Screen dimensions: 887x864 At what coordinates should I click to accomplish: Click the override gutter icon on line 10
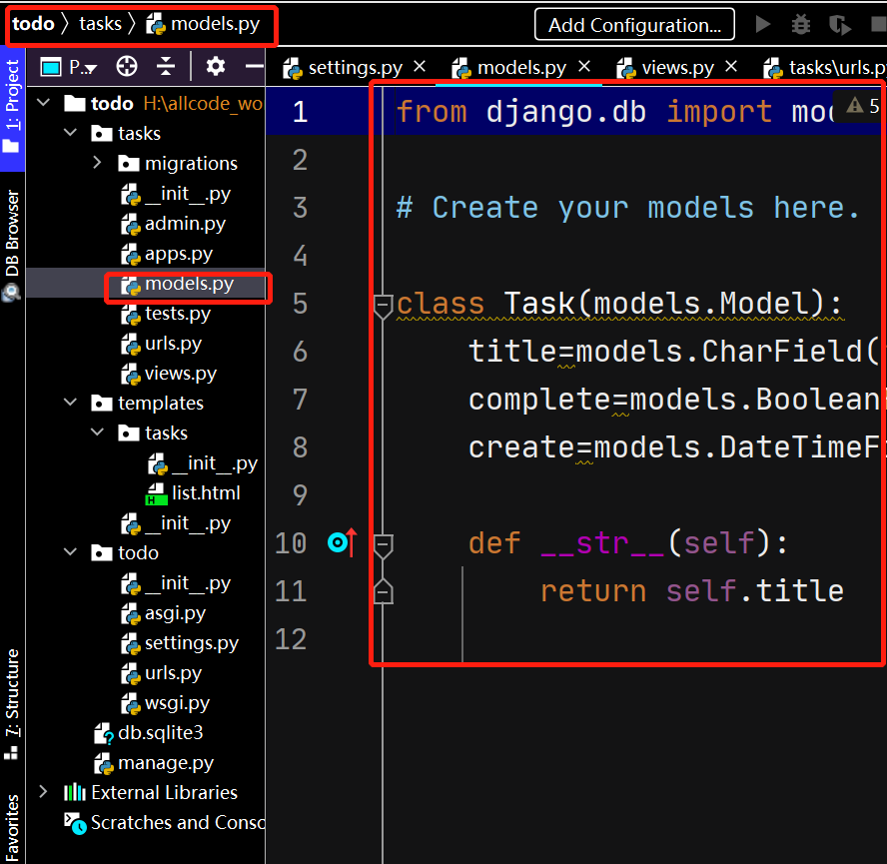coord(343,542)
